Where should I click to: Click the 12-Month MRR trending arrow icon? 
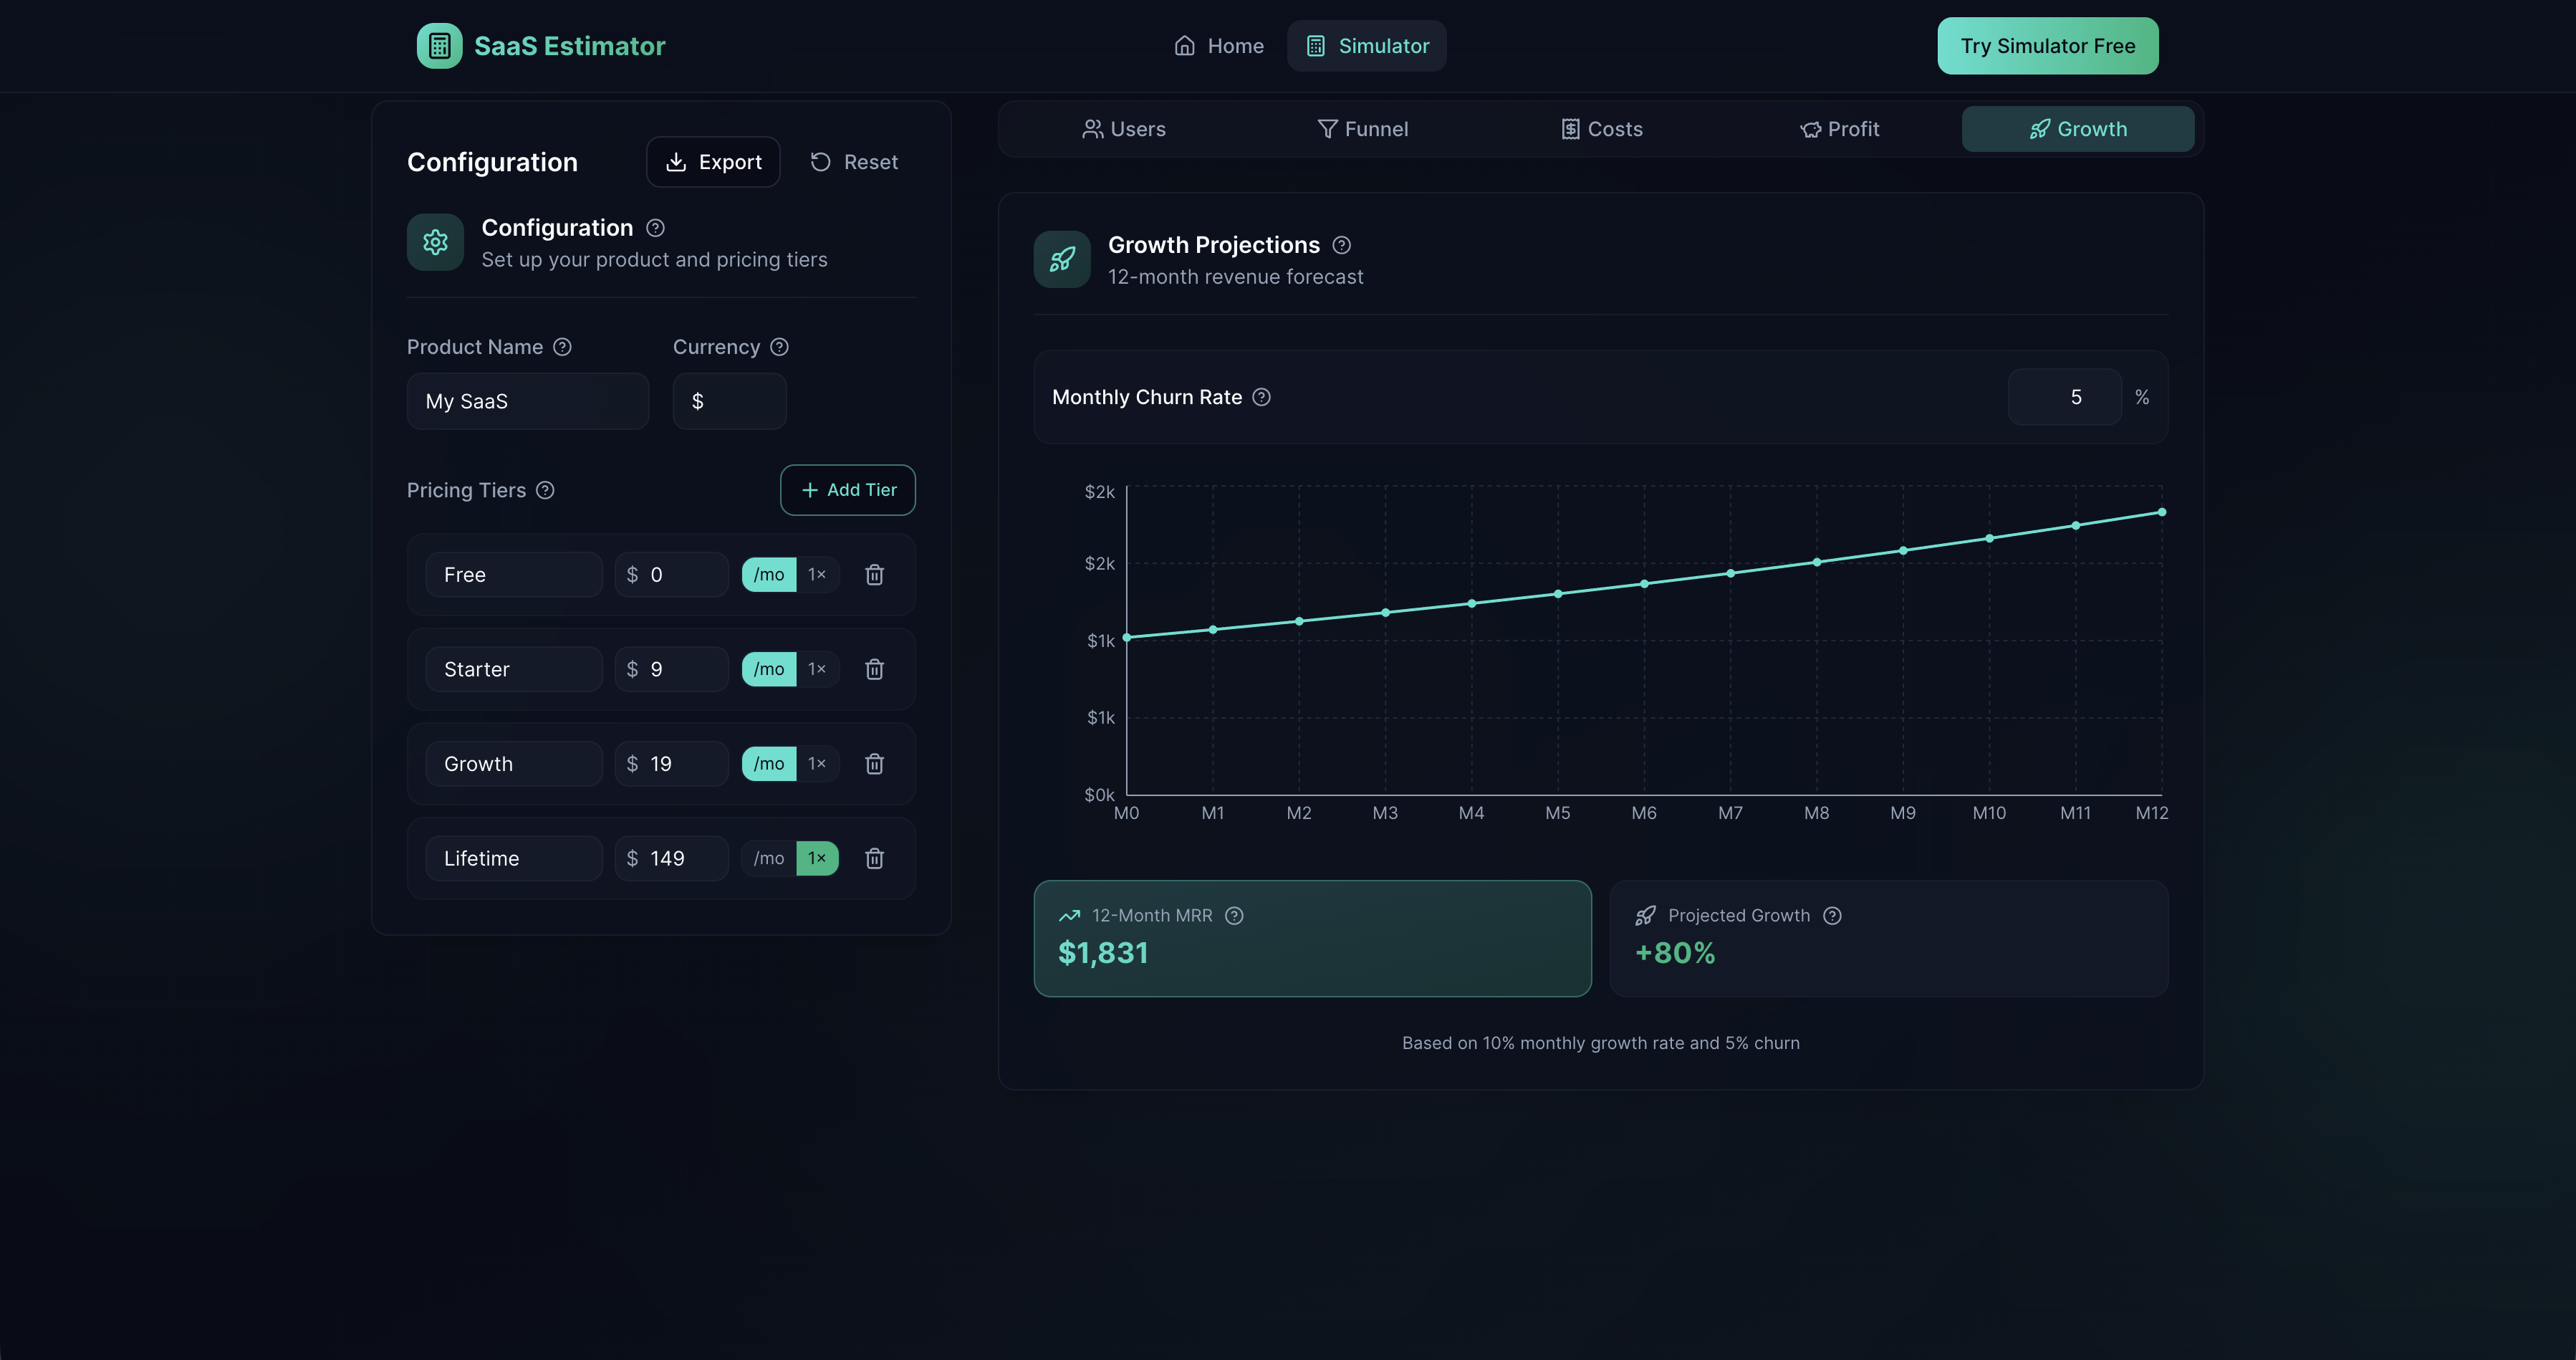point(1069,915)
